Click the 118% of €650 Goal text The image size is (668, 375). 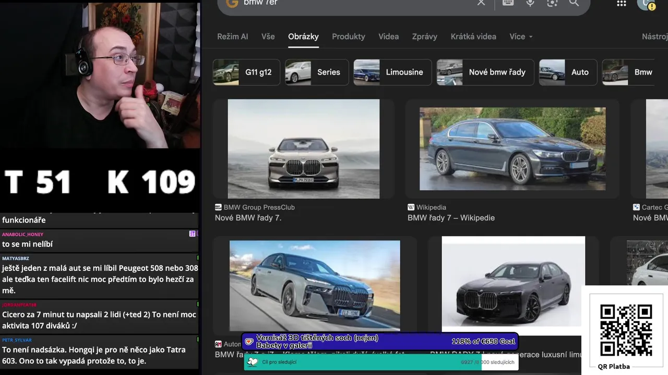483,342
